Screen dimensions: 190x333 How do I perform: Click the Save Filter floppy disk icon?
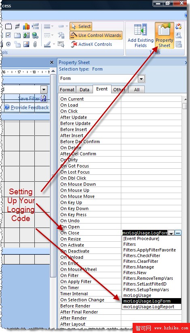coord(43,98)
